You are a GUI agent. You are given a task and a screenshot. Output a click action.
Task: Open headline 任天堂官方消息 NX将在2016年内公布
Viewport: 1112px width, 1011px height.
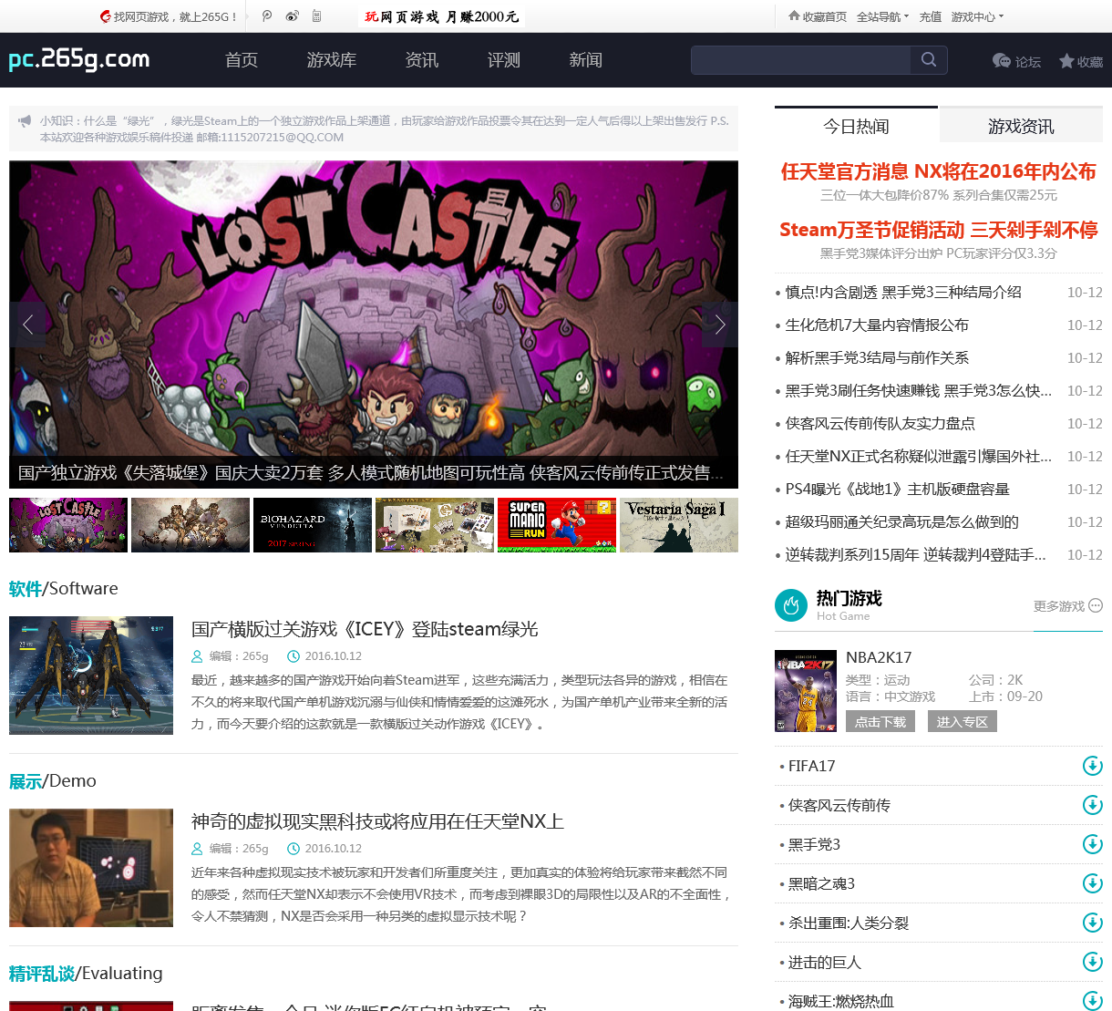(939, 171)
